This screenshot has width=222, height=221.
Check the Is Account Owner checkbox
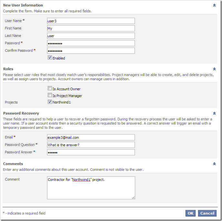(x=50, y=89)
